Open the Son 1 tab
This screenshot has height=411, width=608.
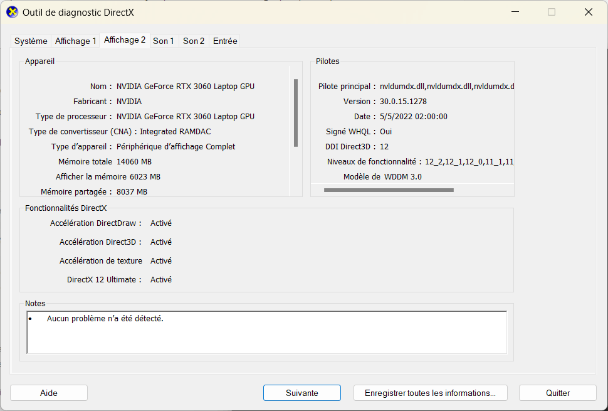click(164, 41)
